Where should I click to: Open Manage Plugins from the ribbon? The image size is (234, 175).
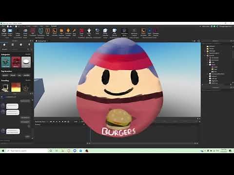4,32
